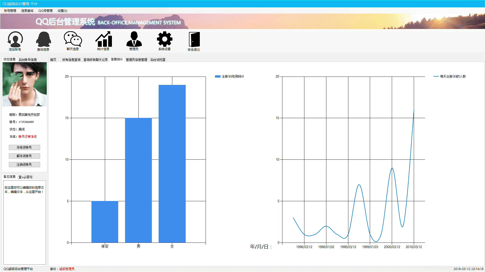This screenshot has height=272, width=485.
Task: Click the 冻结该账号 button
Action: tap(24, 147)
